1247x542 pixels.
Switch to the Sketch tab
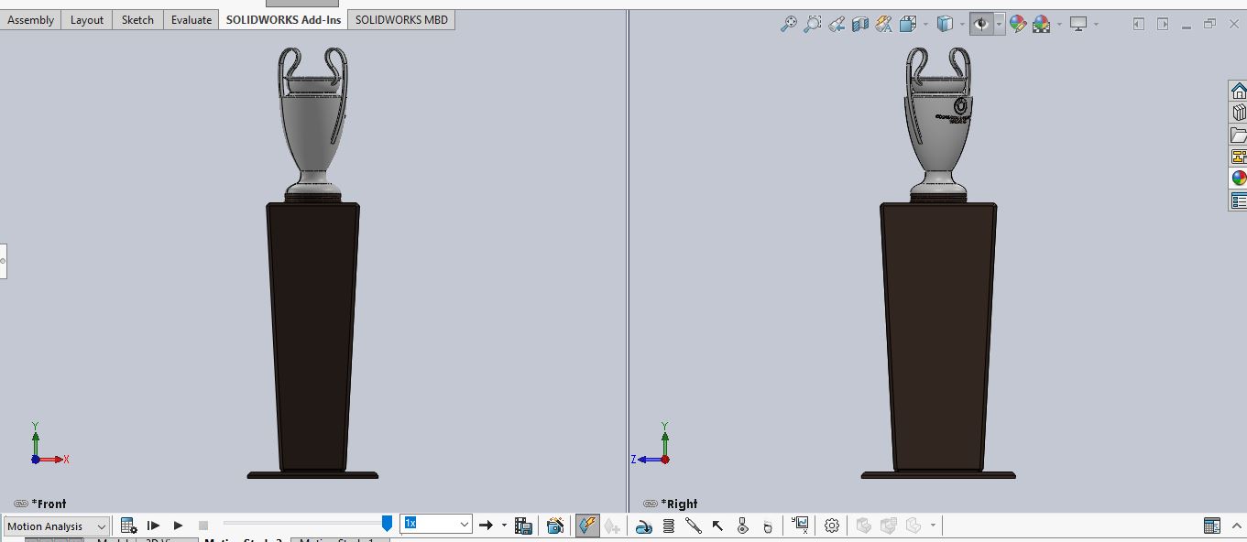click(x=137, y=19)
